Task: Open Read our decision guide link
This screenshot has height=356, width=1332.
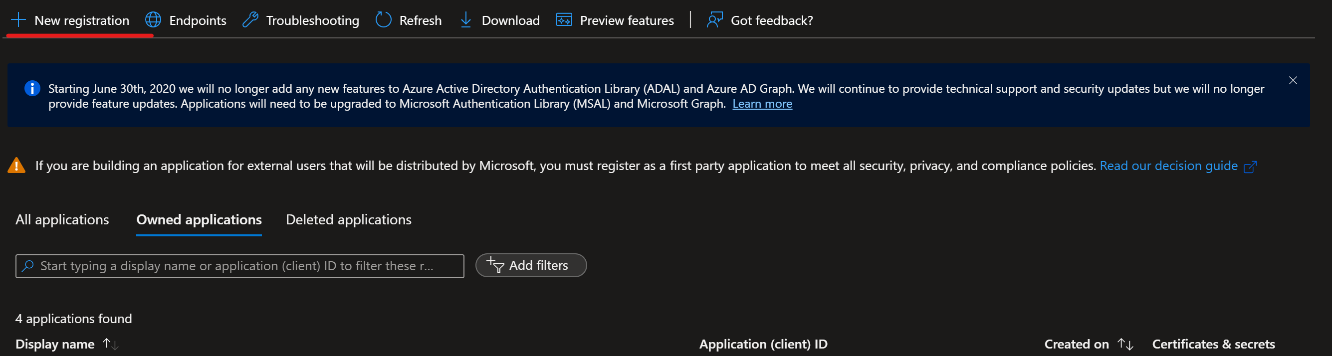Action: [1168, 166]
